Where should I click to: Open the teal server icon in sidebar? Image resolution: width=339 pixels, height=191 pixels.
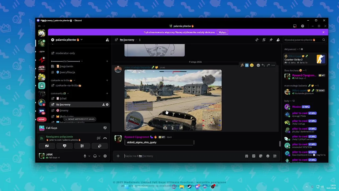pos(42,85)
